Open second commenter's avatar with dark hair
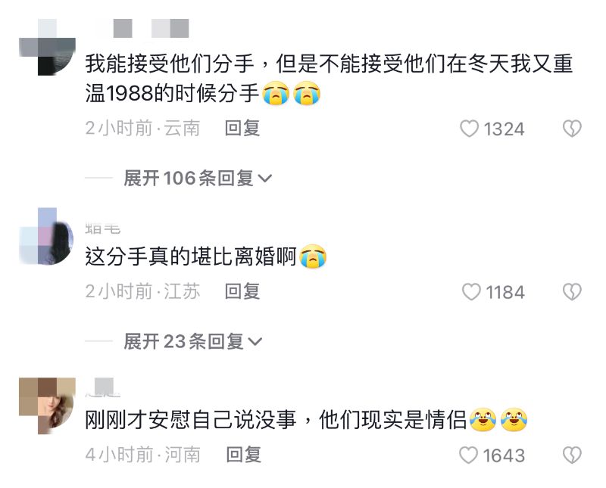Screen dimensions: 606x488 pos(46,236)
